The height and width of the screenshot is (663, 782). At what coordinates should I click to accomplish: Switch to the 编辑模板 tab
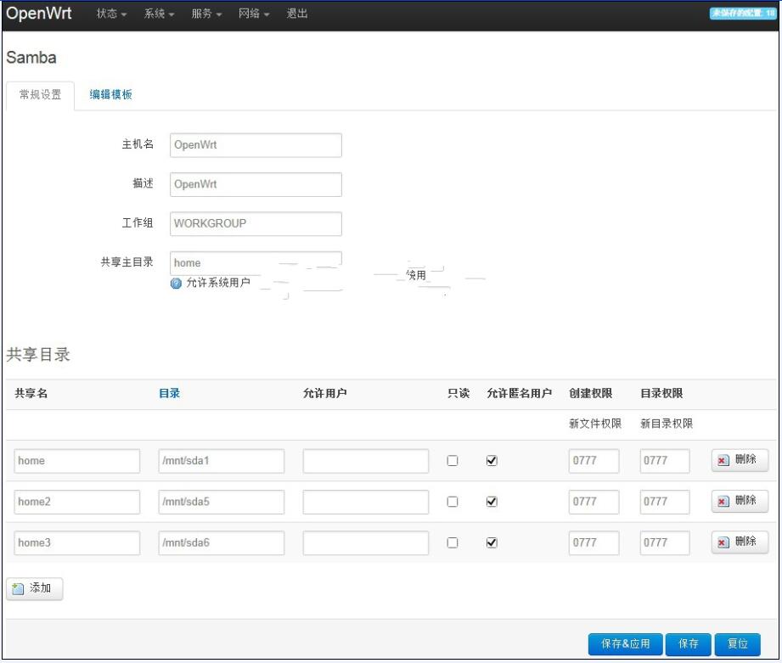pos(111,95)
